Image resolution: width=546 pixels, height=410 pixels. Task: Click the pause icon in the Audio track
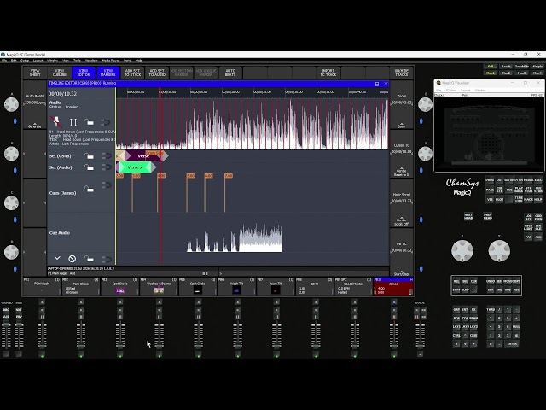[x=73, y=122]
